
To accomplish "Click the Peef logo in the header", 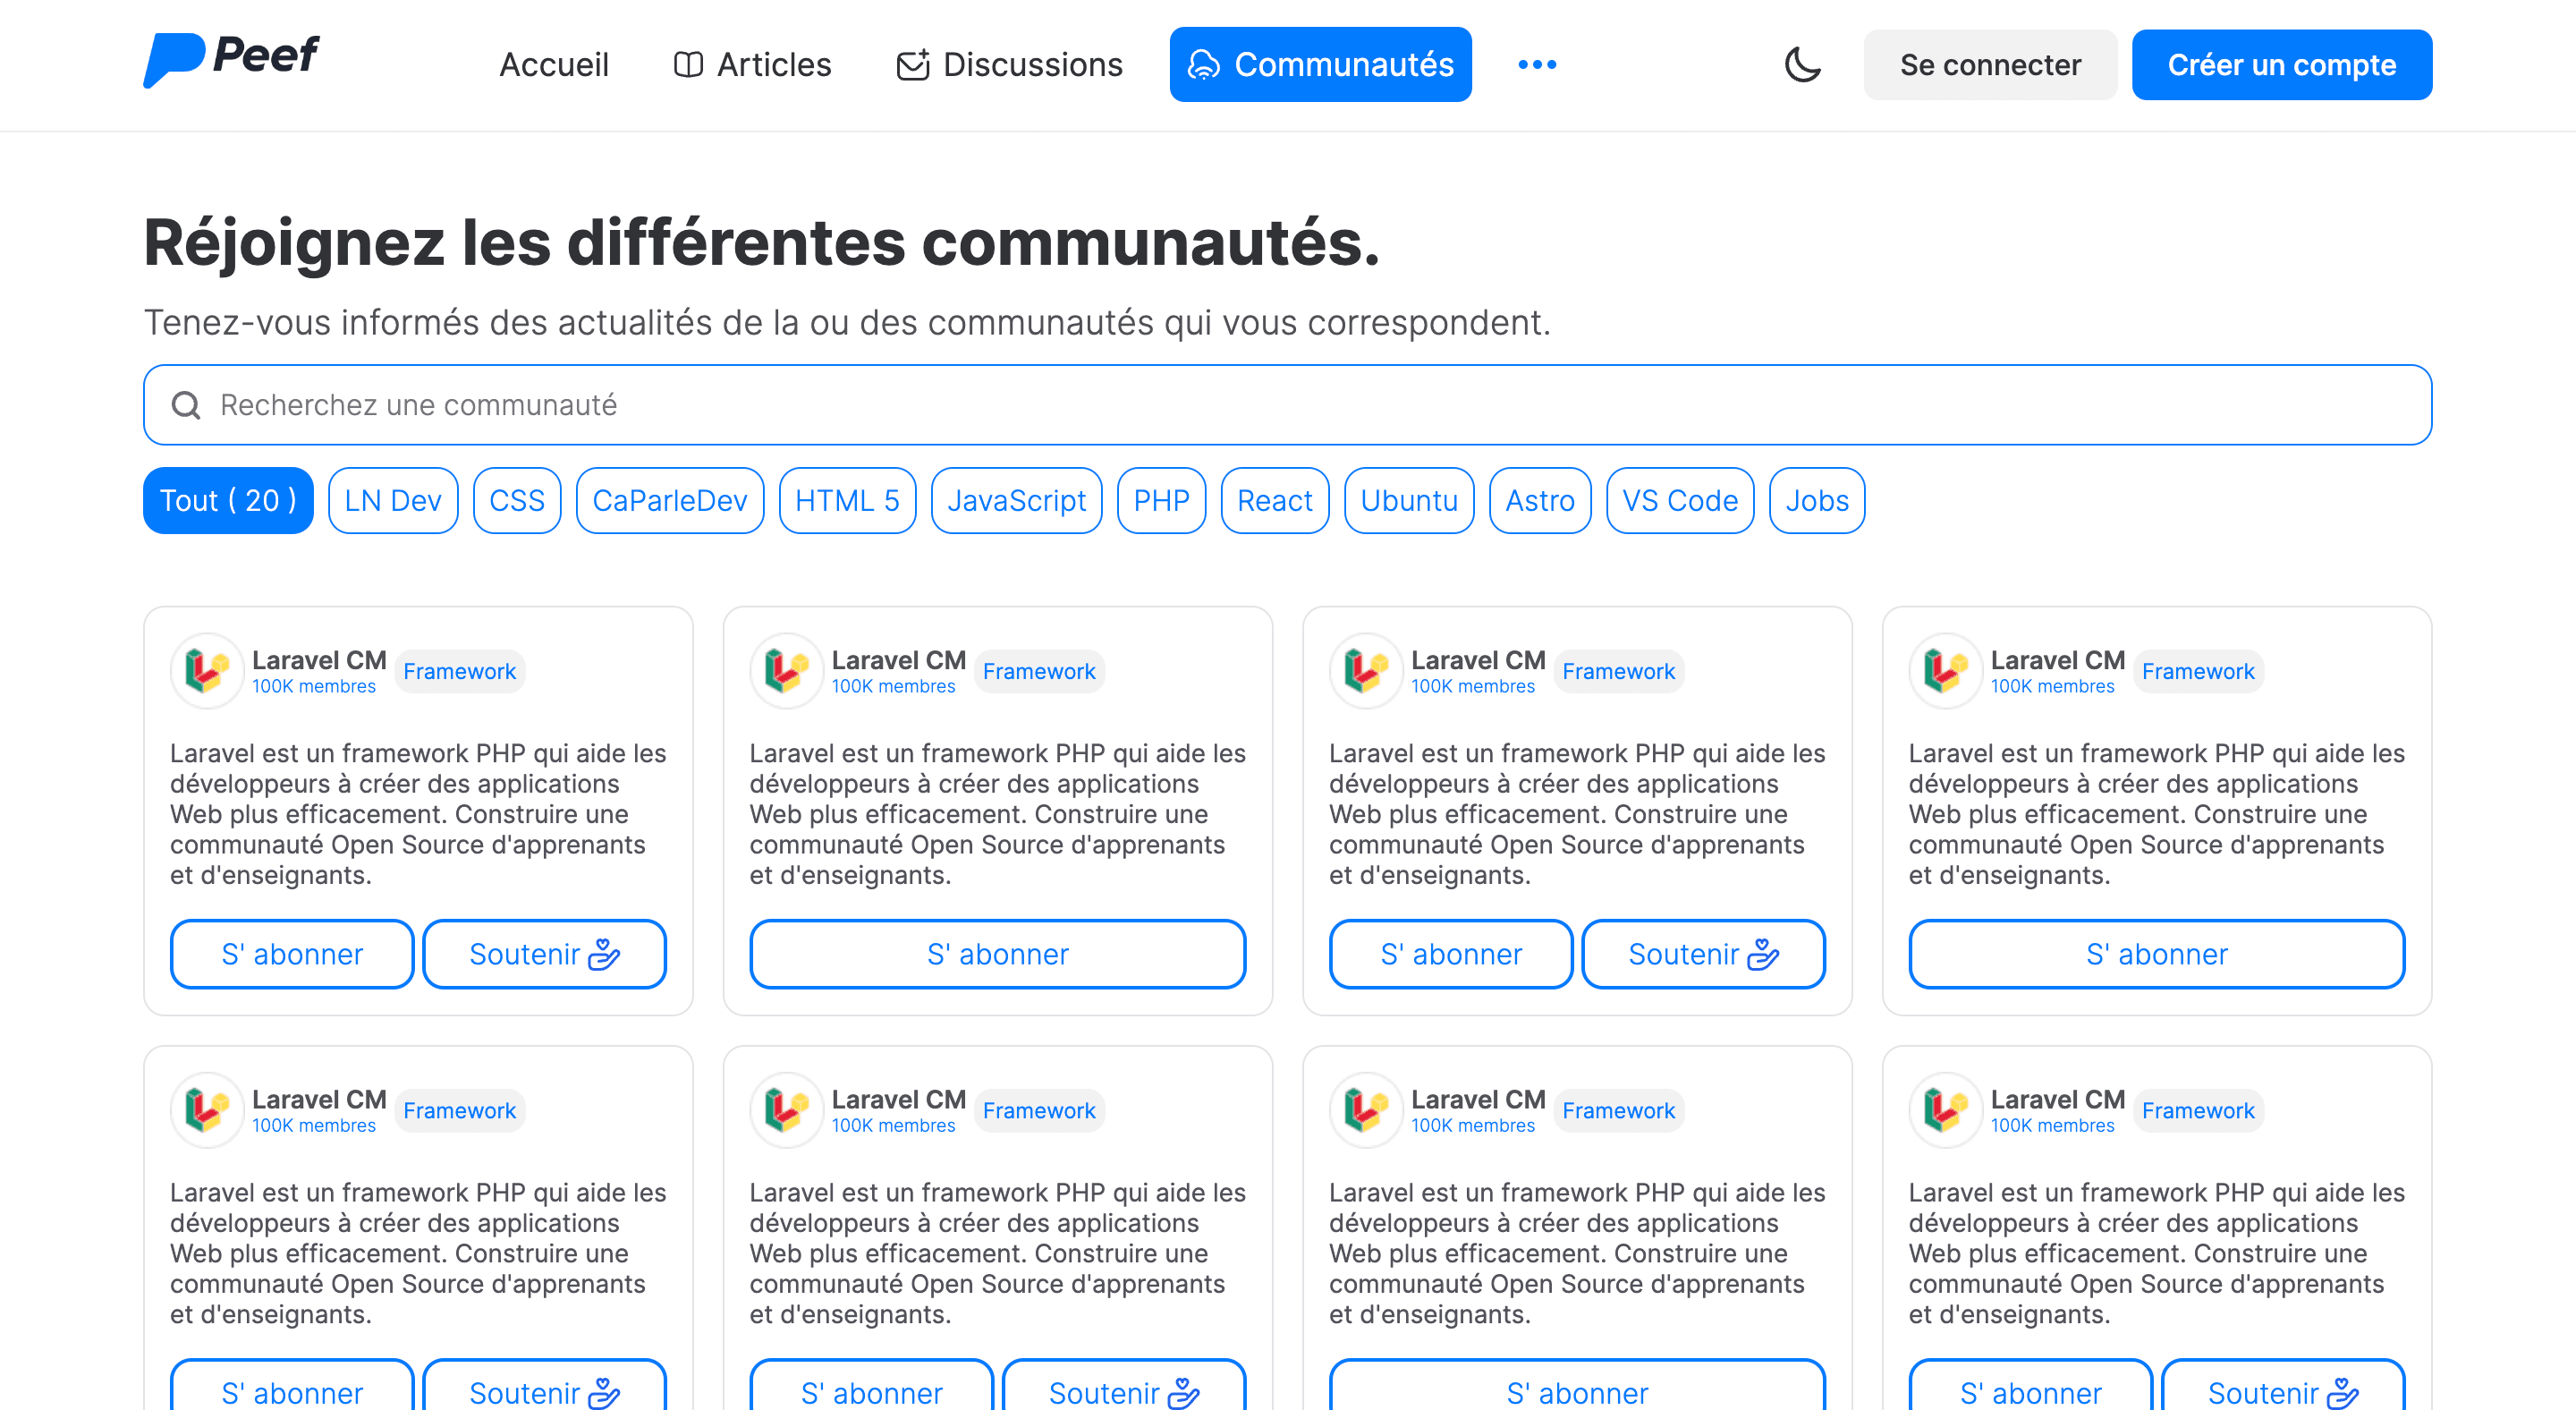I will point(231,60).
